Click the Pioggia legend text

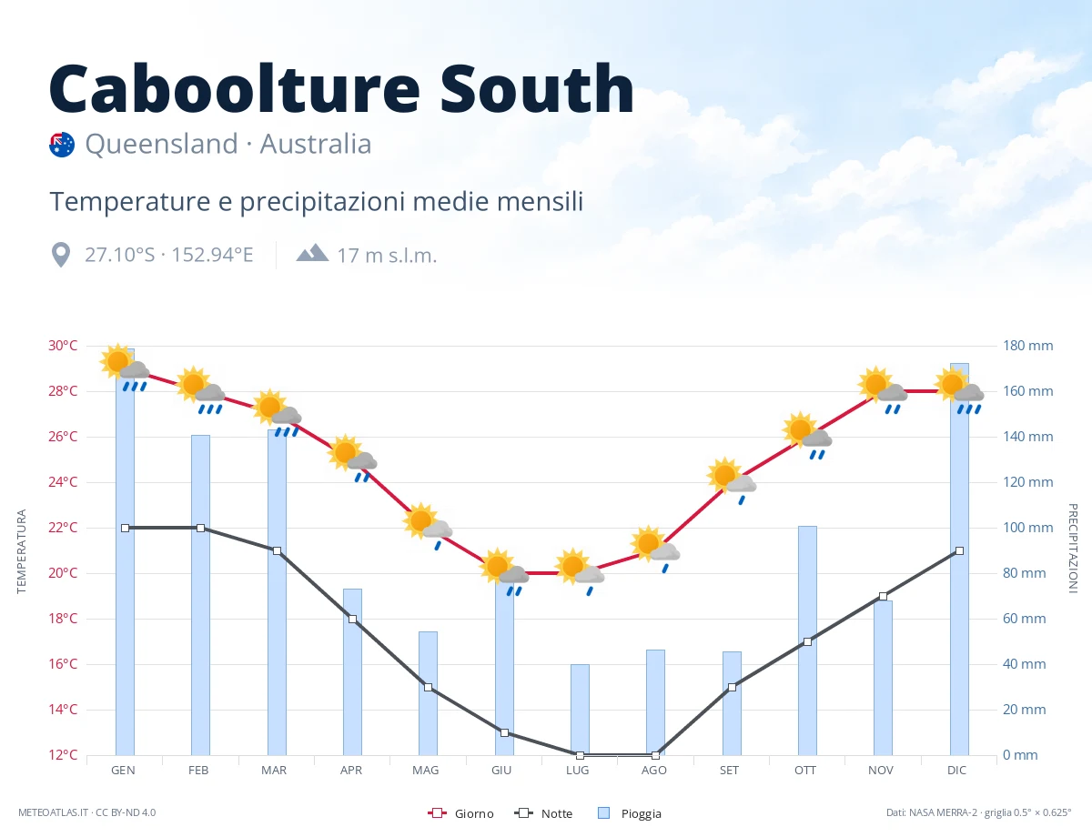point(642,813)
